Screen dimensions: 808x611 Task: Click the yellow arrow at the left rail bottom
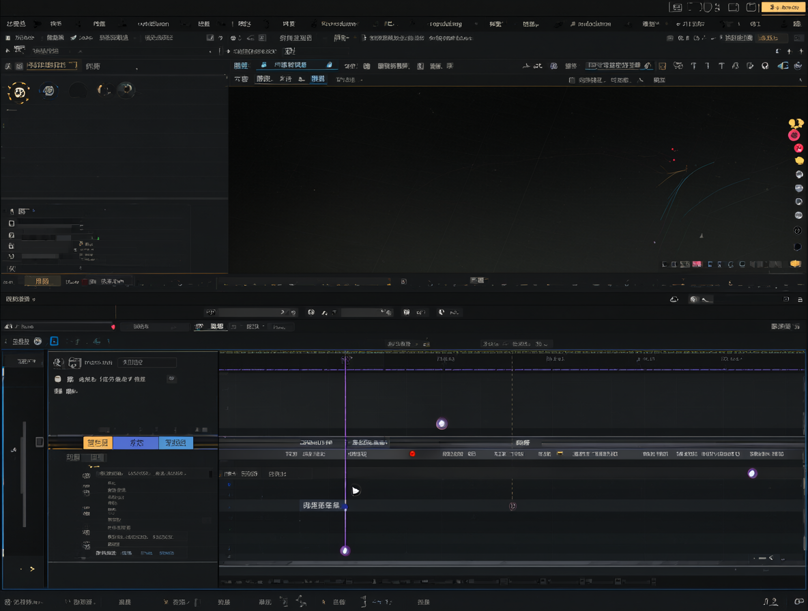click(x=32, y=569)
